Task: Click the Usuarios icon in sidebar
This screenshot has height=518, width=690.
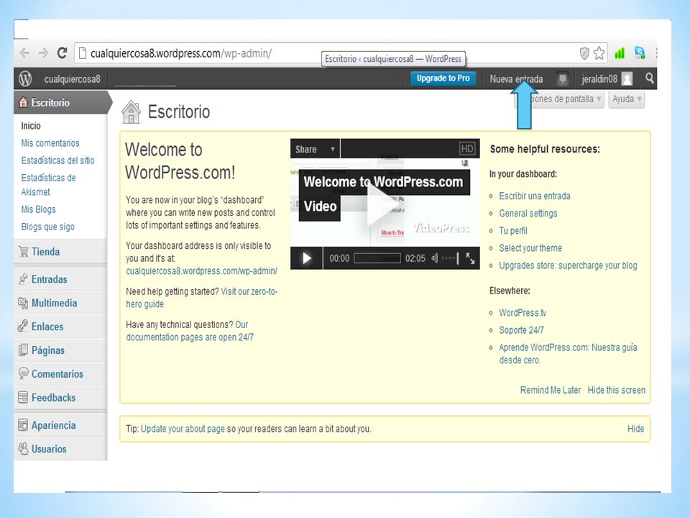Action: pos(23,448)
